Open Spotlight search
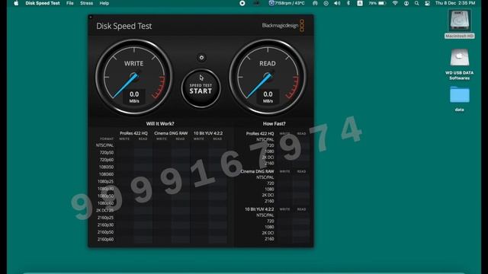The width and height of the screenshot is (488, 274). 417,3
